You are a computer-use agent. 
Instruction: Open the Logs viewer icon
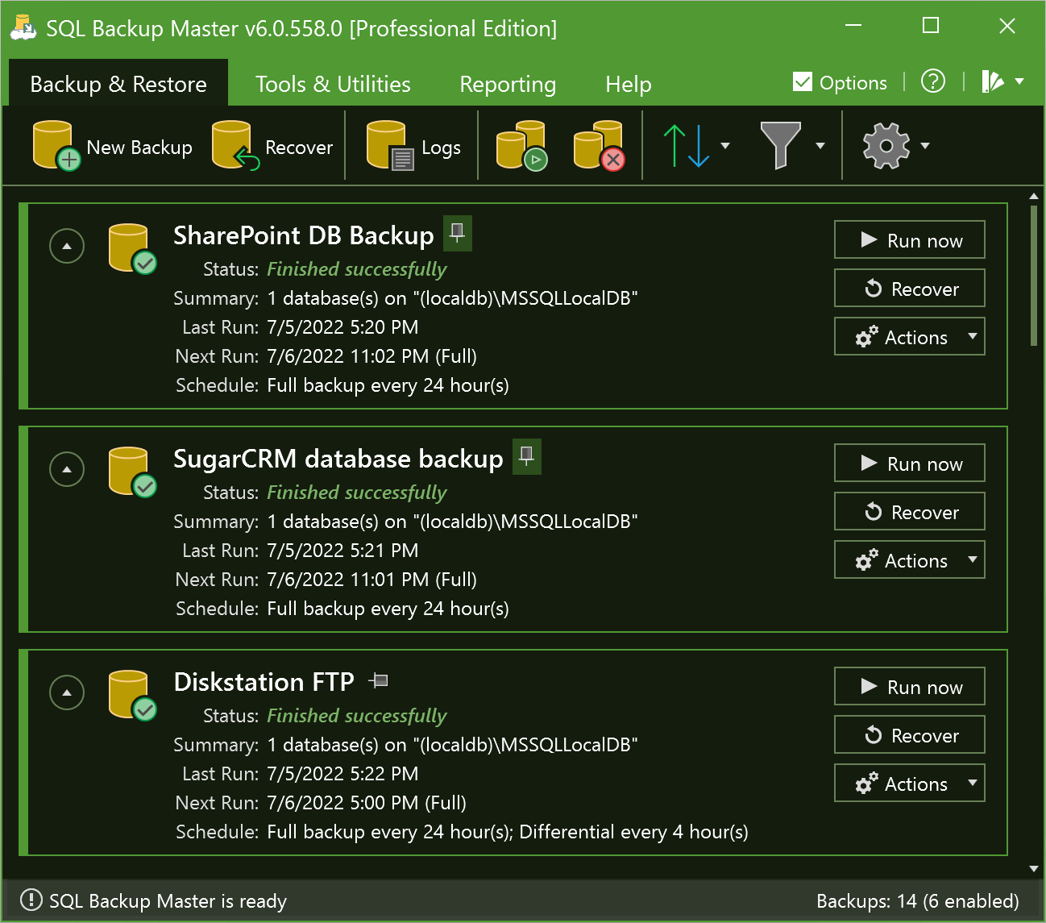pos(390,146)
